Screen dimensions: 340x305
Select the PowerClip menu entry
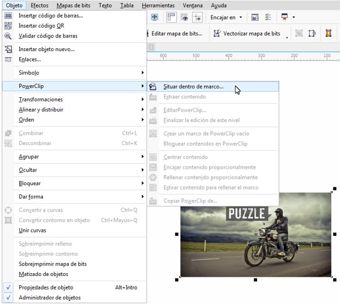click(x=74, y=86)
